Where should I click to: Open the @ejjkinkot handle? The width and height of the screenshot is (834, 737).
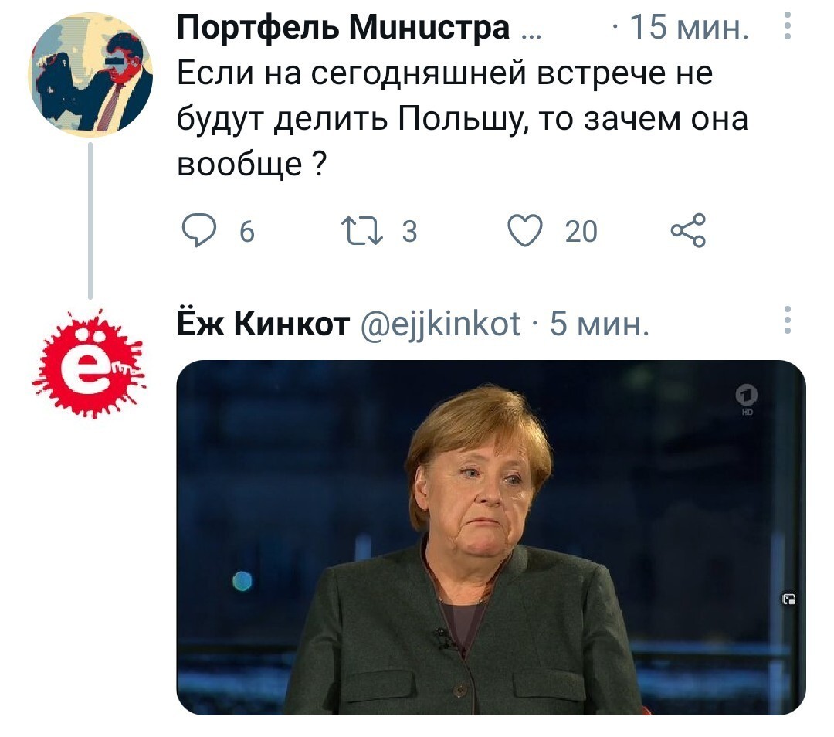point(440,323)
